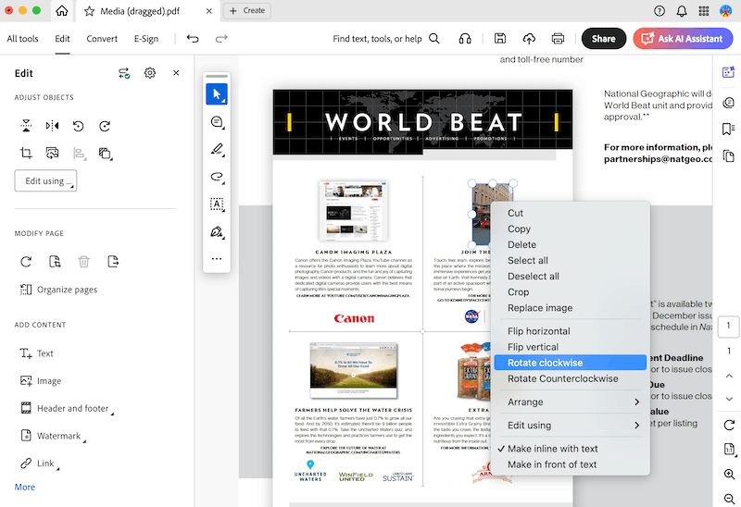This screenshot has height=507, width=741.
Task: Click the headphones read-aloud icon
Action: [465, 39]
